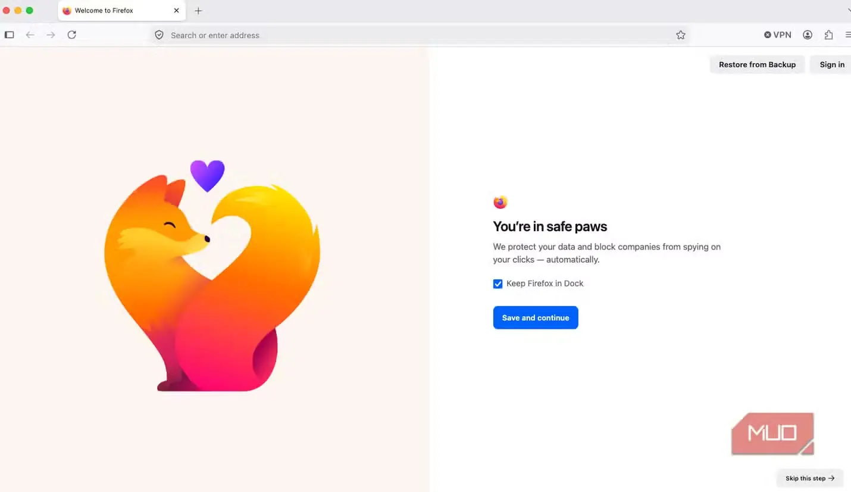Viewport: 851px width, 492px height.
Task: Open a new tab with plus icon
Action: click(x=198, y=11)
